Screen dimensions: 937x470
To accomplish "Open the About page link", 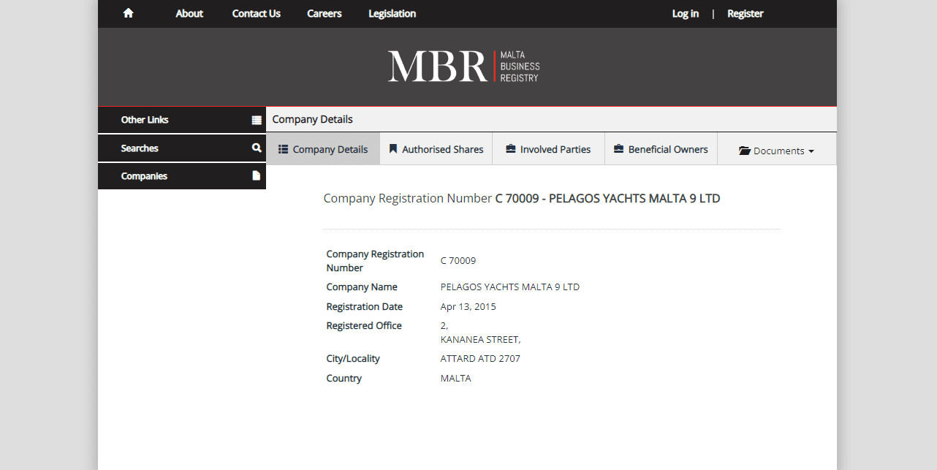I will point(189,13).
